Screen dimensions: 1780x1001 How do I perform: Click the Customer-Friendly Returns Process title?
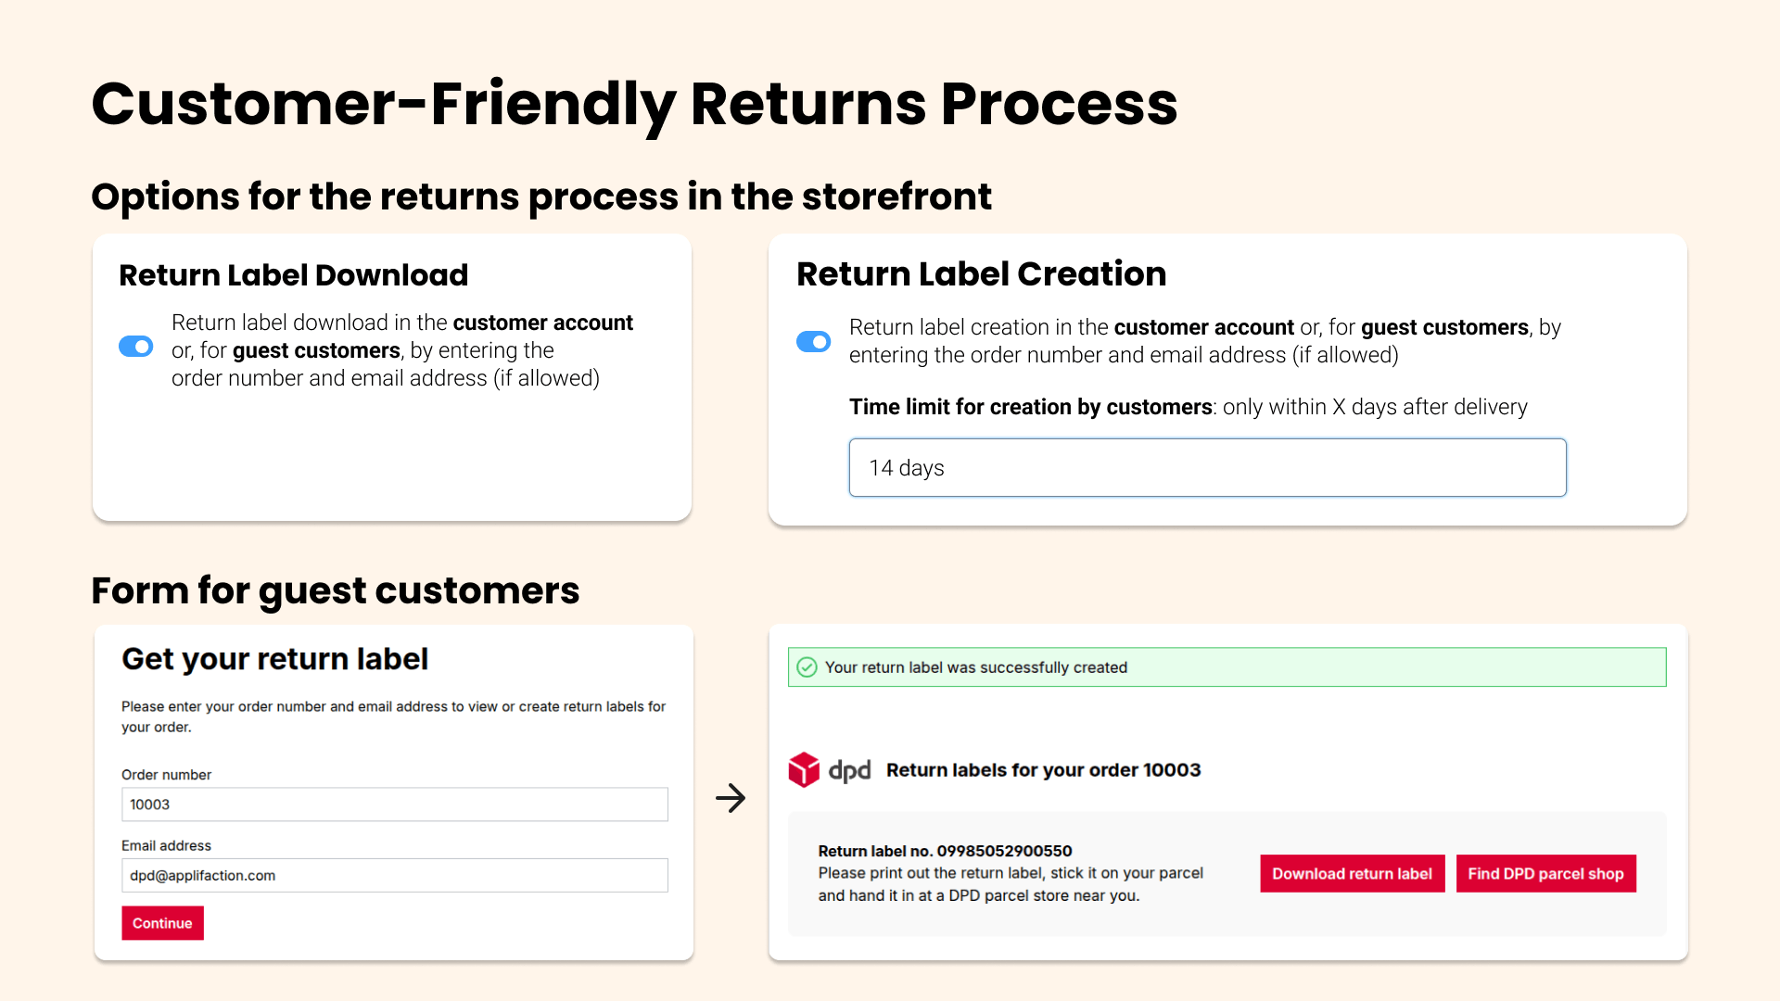coord(634,104)
